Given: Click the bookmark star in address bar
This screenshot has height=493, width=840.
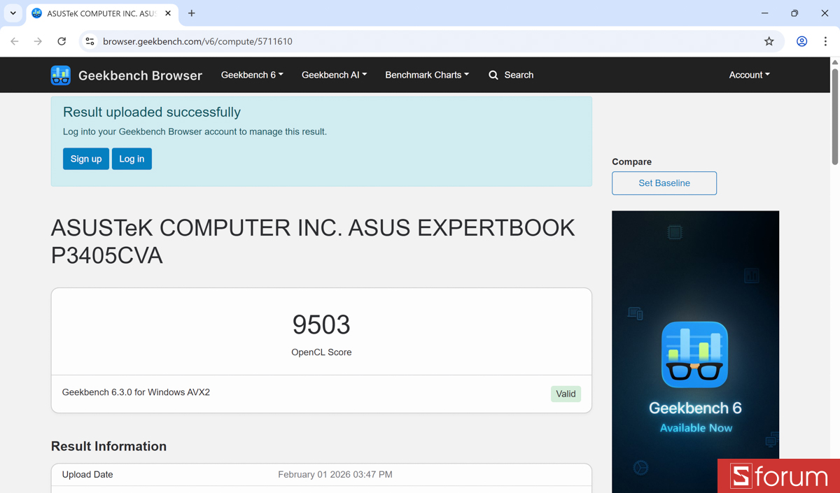Looking at the screenshot, I should (769, 41).
